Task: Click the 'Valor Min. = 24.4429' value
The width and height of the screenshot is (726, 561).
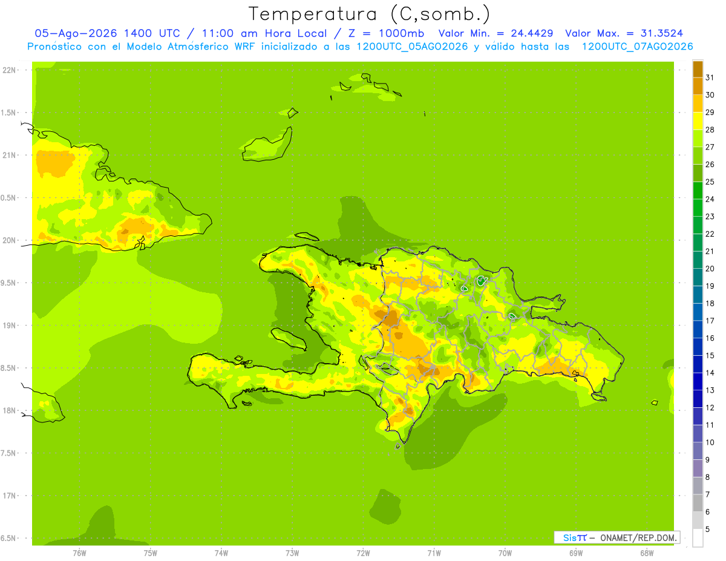Action: (495, 33)
